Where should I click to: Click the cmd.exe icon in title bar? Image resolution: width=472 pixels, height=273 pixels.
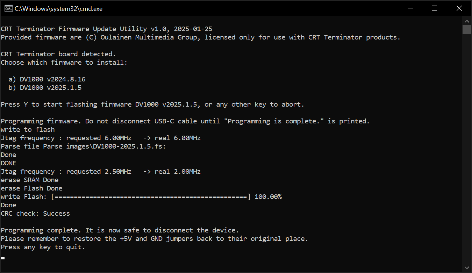tap(9, 8)
